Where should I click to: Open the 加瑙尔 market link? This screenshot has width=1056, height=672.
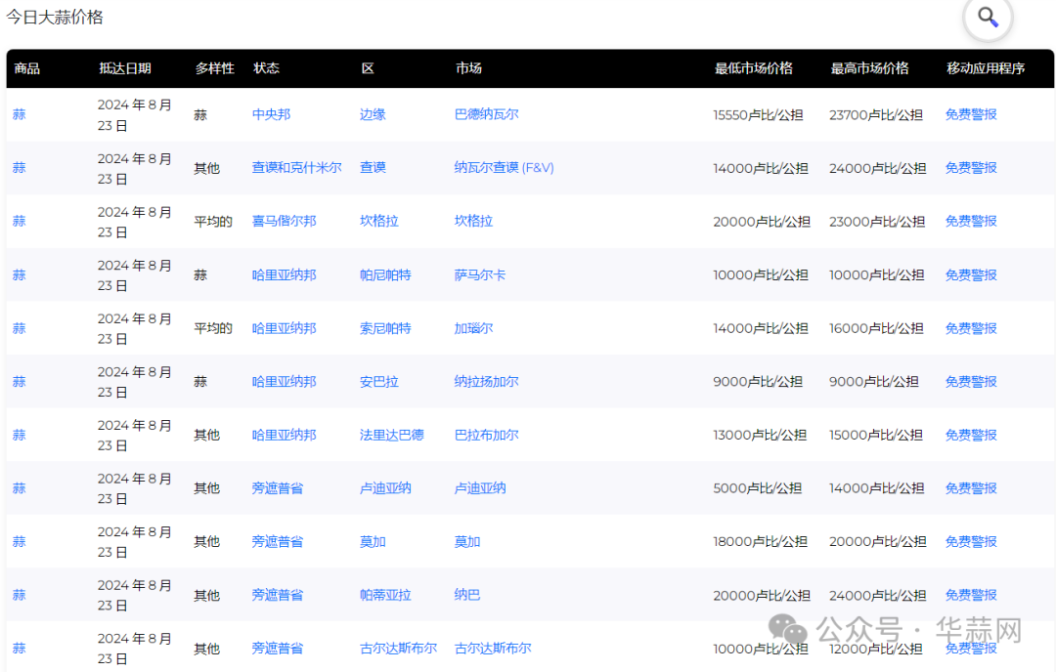pos(473,328)
